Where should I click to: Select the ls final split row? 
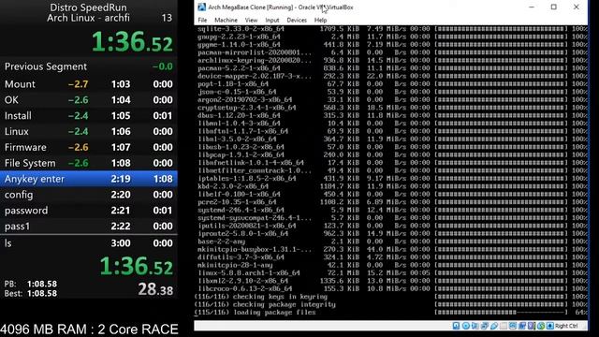[89, 243]
